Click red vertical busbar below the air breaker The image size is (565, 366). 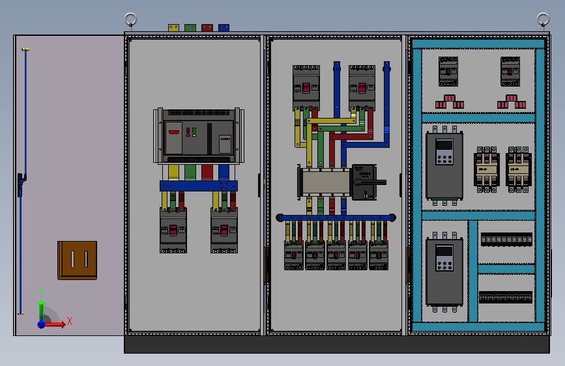207,172
